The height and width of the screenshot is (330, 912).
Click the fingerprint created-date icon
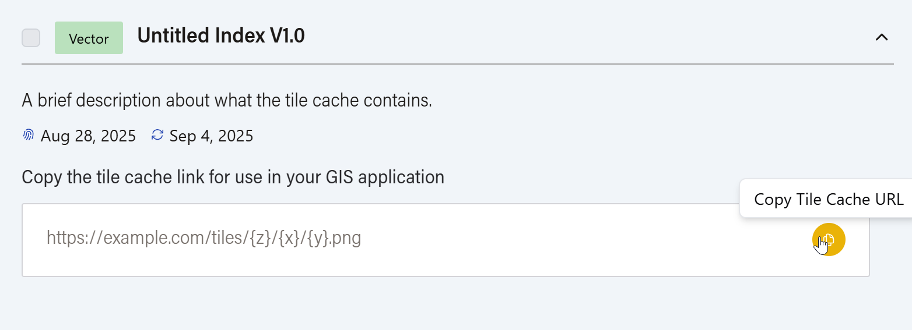tap(28, 136)
